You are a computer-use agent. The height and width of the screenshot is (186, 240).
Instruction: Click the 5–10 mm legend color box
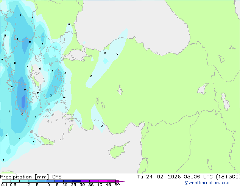coord(42,181)
